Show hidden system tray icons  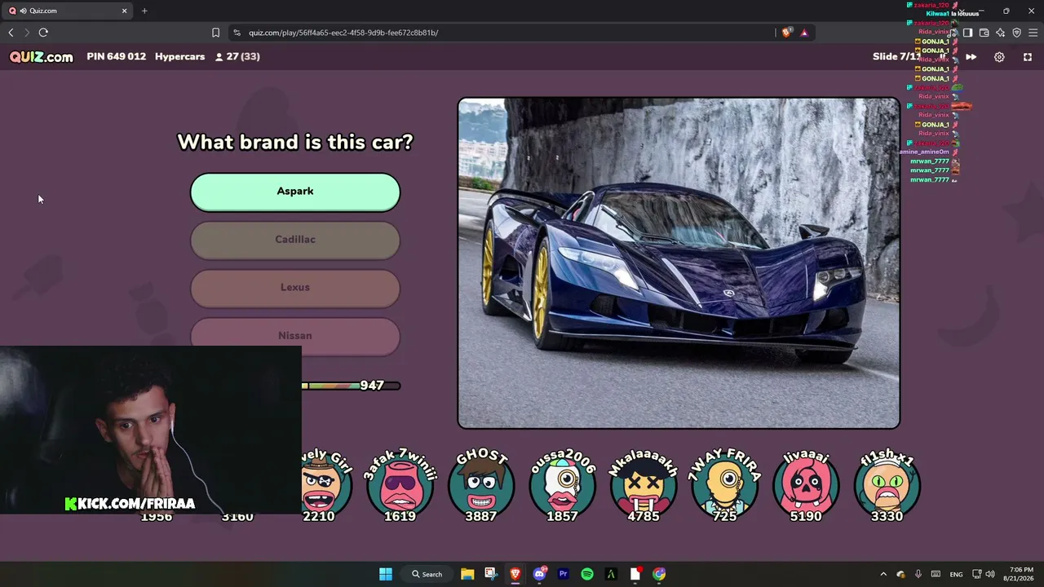[x=883, y=574]
